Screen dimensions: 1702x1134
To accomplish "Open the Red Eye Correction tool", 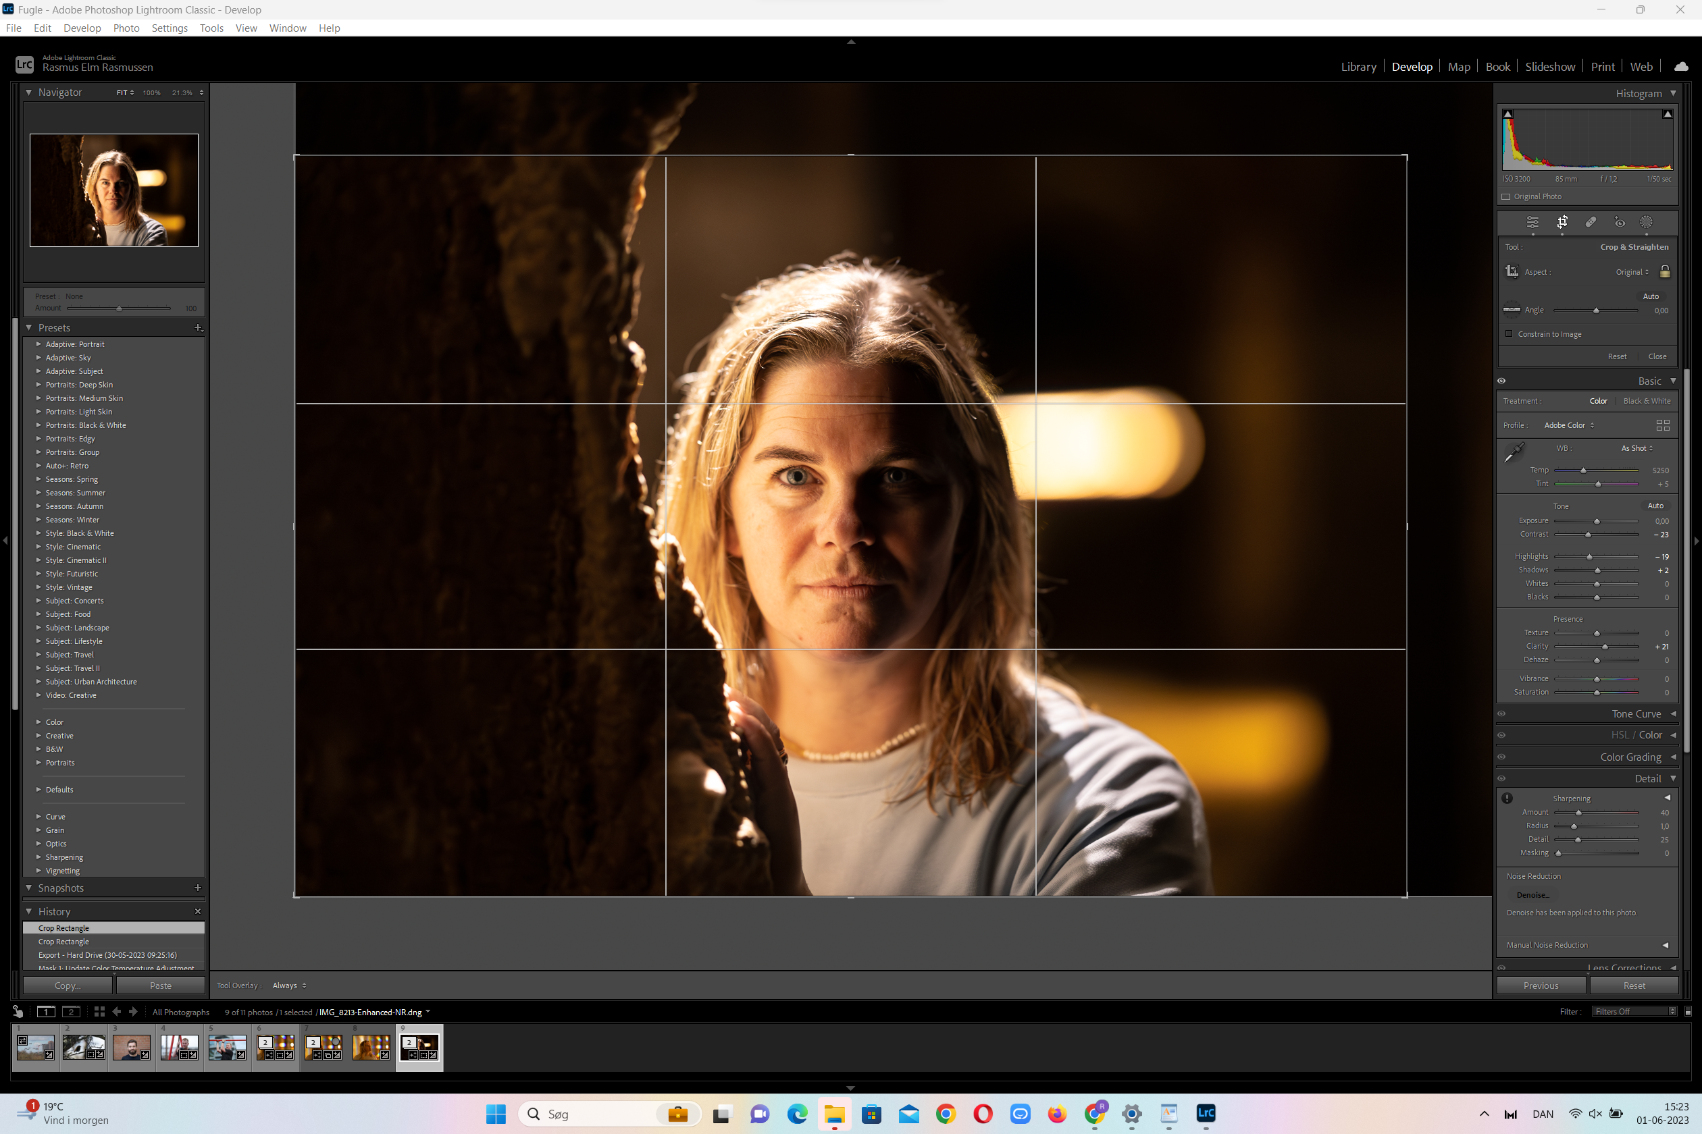I will (x=1620, y=222).
